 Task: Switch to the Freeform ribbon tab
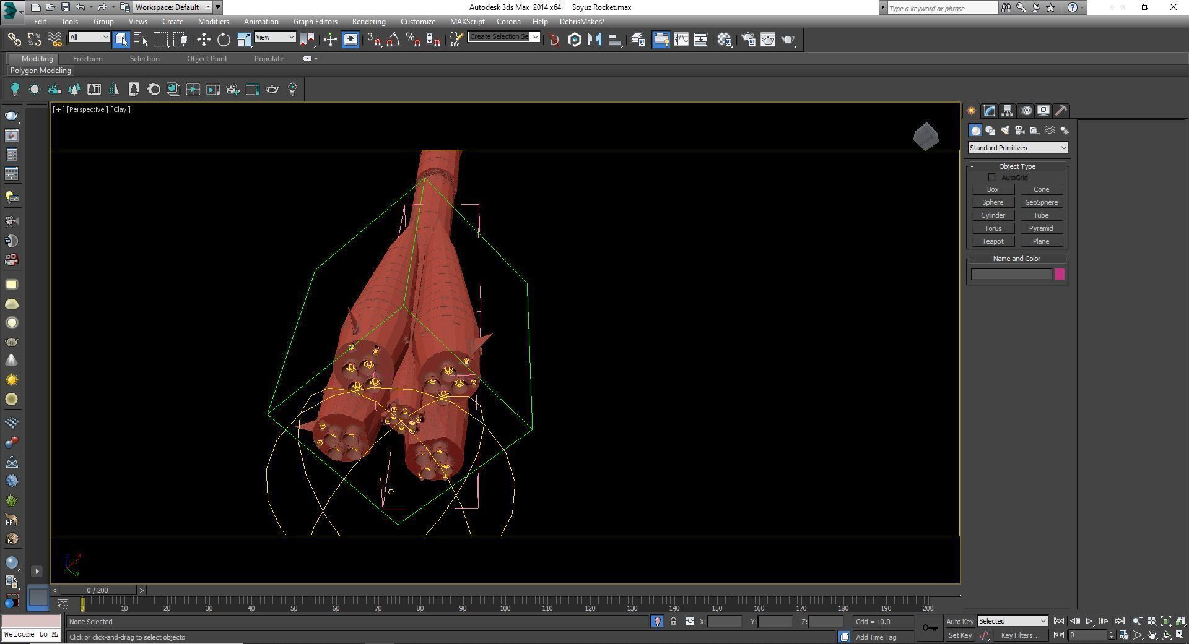pyautogui.click(x=87, y=59)
